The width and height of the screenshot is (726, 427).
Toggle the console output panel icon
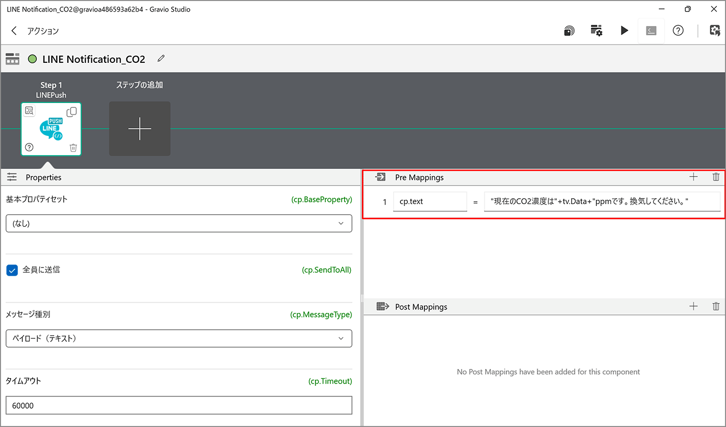651,31
